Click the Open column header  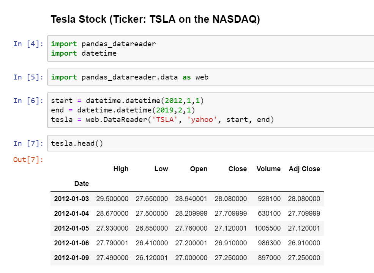(199, 169)
